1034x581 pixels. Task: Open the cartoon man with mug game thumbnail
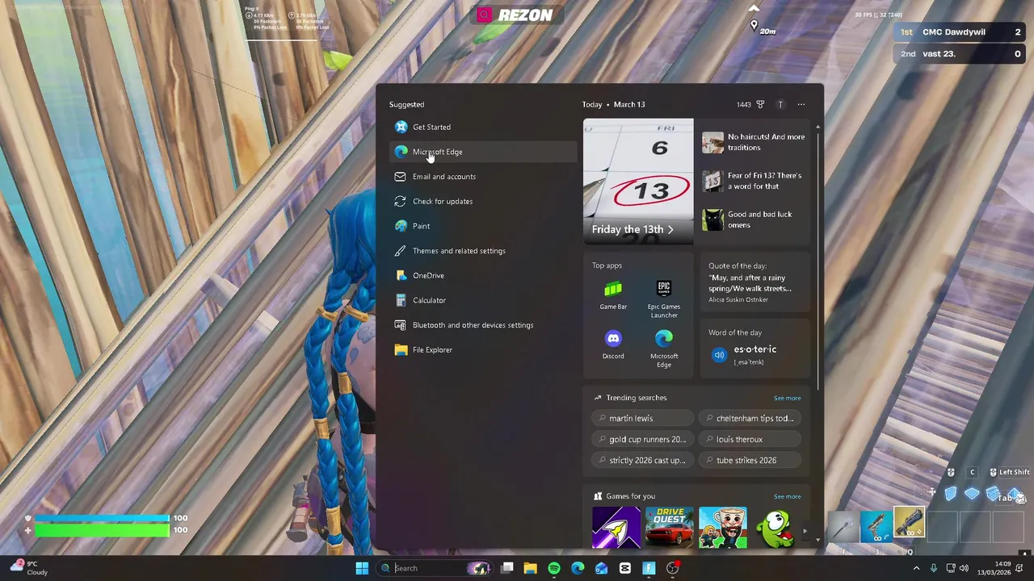click(722, 528)
